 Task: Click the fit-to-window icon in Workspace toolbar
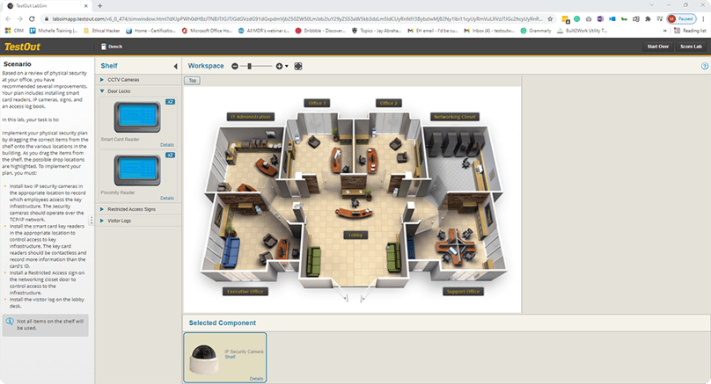click(298, 66)
